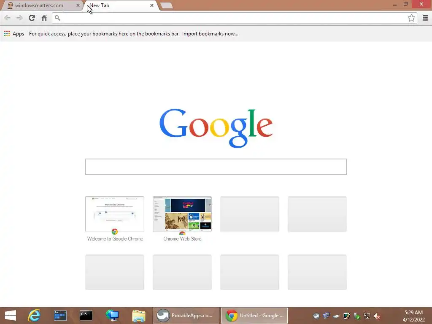Click the blue network computers tray icon

click(326, 316)
